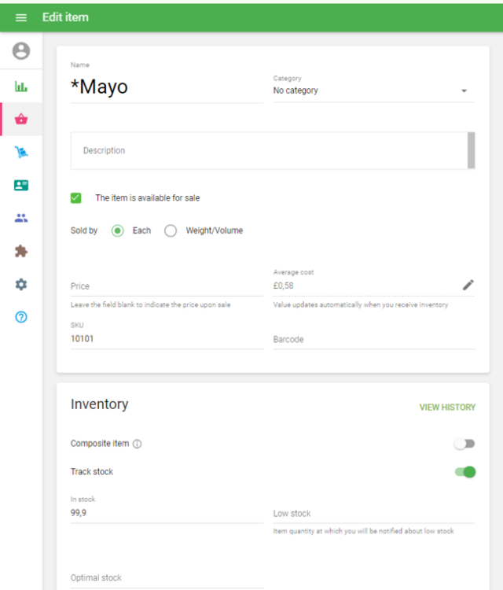Click the user account profile icon

(21, 51)
